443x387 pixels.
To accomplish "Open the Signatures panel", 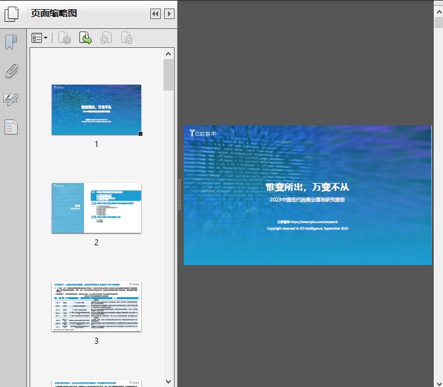I will pyautogui.click(x=11, y=99).
